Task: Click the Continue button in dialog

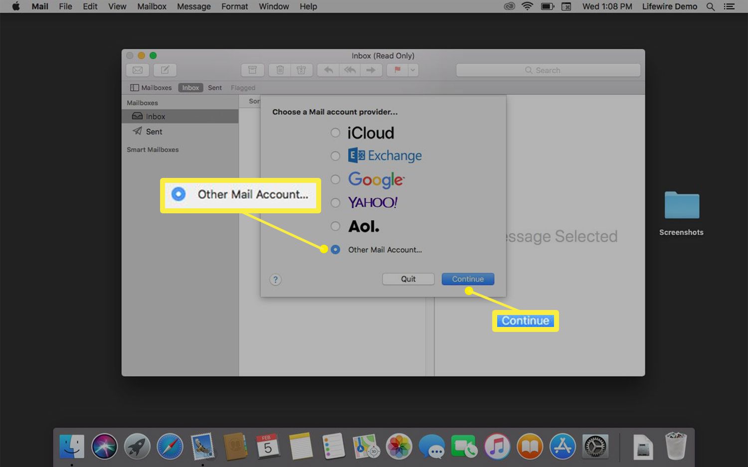Action: click(x=468, y=279)
